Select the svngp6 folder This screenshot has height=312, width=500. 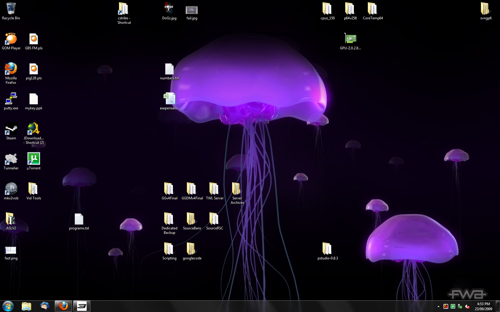click(486, 11)
